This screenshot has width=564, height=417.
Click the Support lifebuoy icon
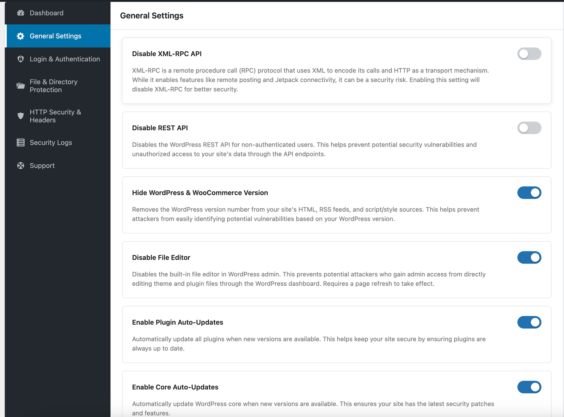click(x=20, y=166)
